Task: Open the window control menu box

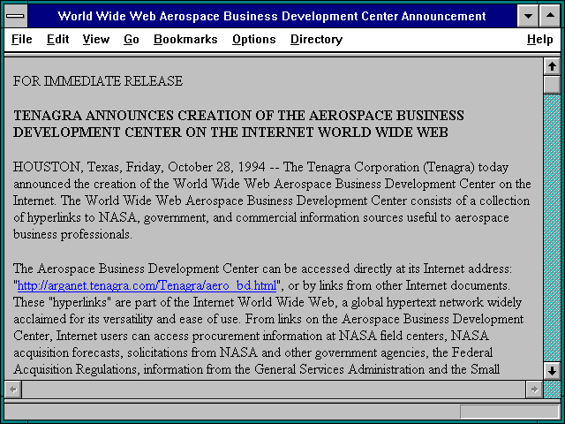Action: click(x=16, y=16)
